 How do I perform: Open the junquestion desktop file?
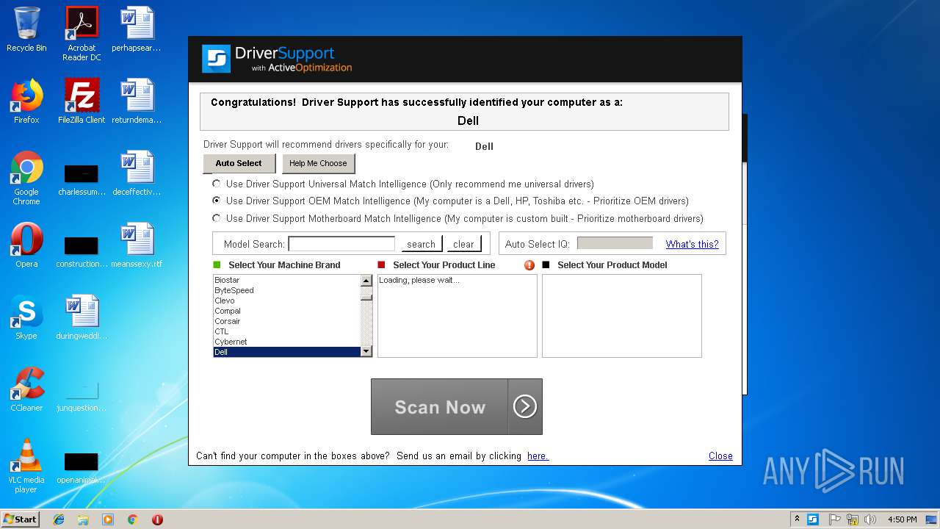pyautogui.click(x=82, y=395)
